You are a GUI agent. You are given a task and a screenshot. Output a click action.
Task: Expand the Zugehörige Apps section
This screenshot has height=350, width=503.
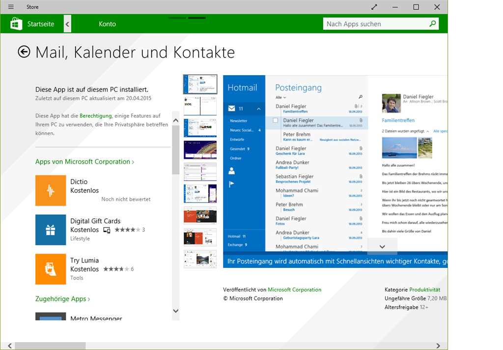(62, 298)
